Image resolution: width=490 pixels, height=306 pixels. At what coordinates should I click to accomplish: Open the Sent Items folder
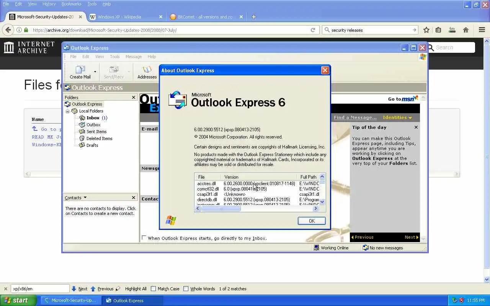click(96, 132)
